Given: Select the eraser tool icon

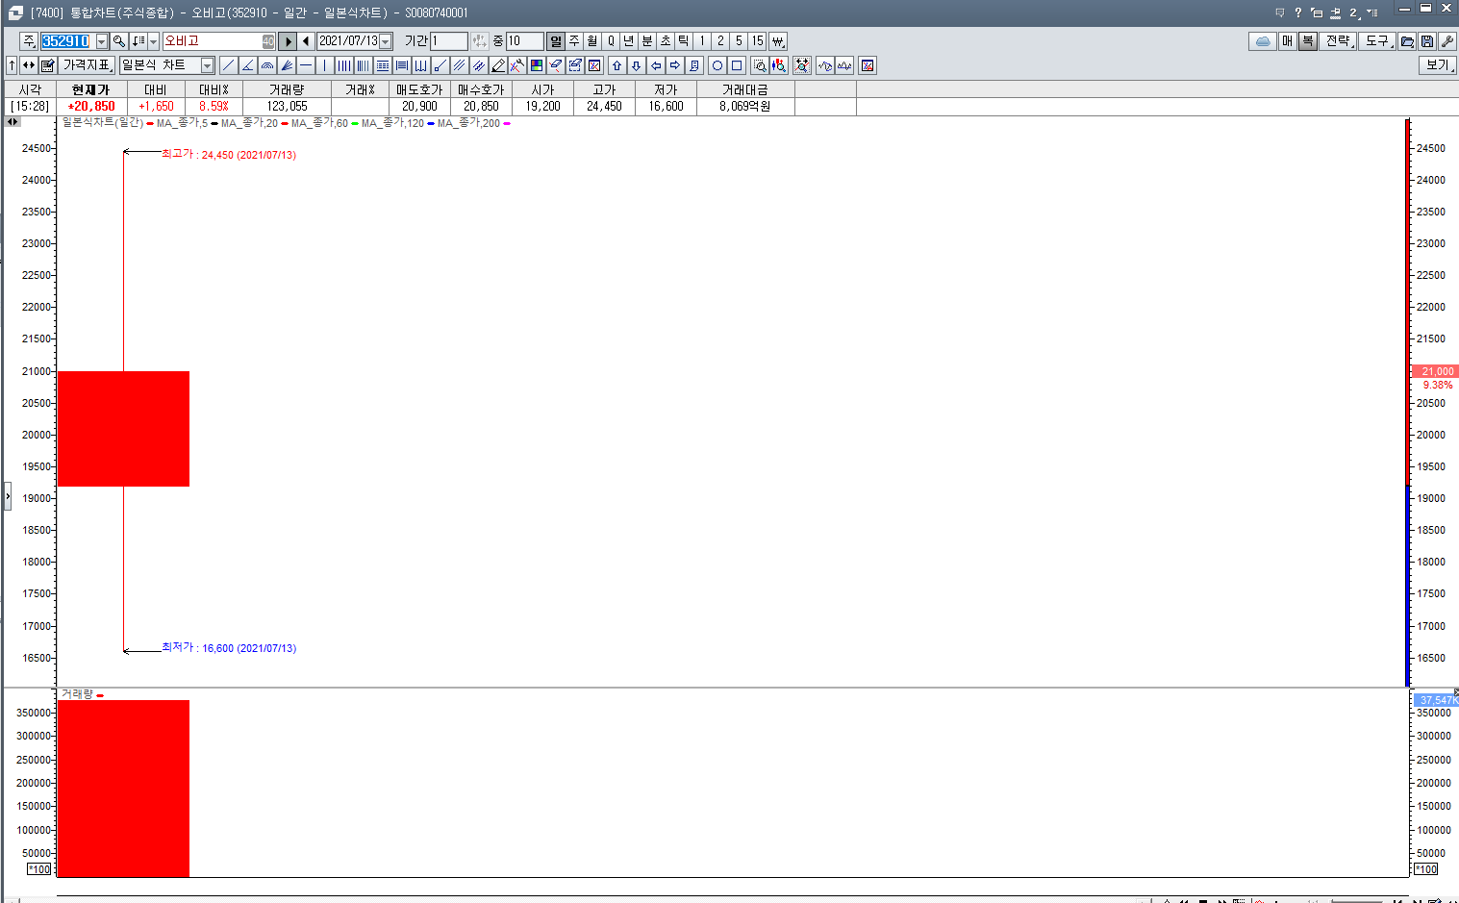Looking at the screenshot, I should [555, 65].
